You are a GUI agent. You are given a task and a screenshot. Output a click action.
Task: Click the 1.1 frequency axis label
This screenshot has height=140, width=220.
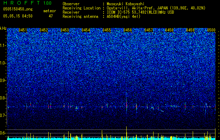3,45
